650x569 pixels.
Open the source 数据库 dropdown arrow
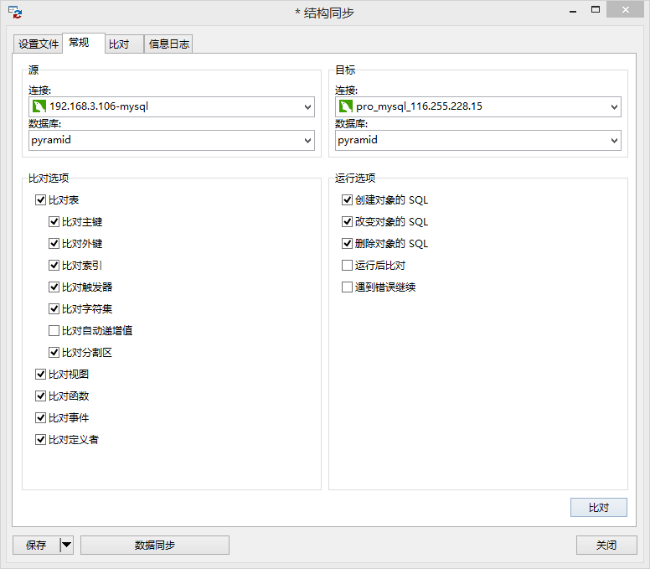coord(307,141)
